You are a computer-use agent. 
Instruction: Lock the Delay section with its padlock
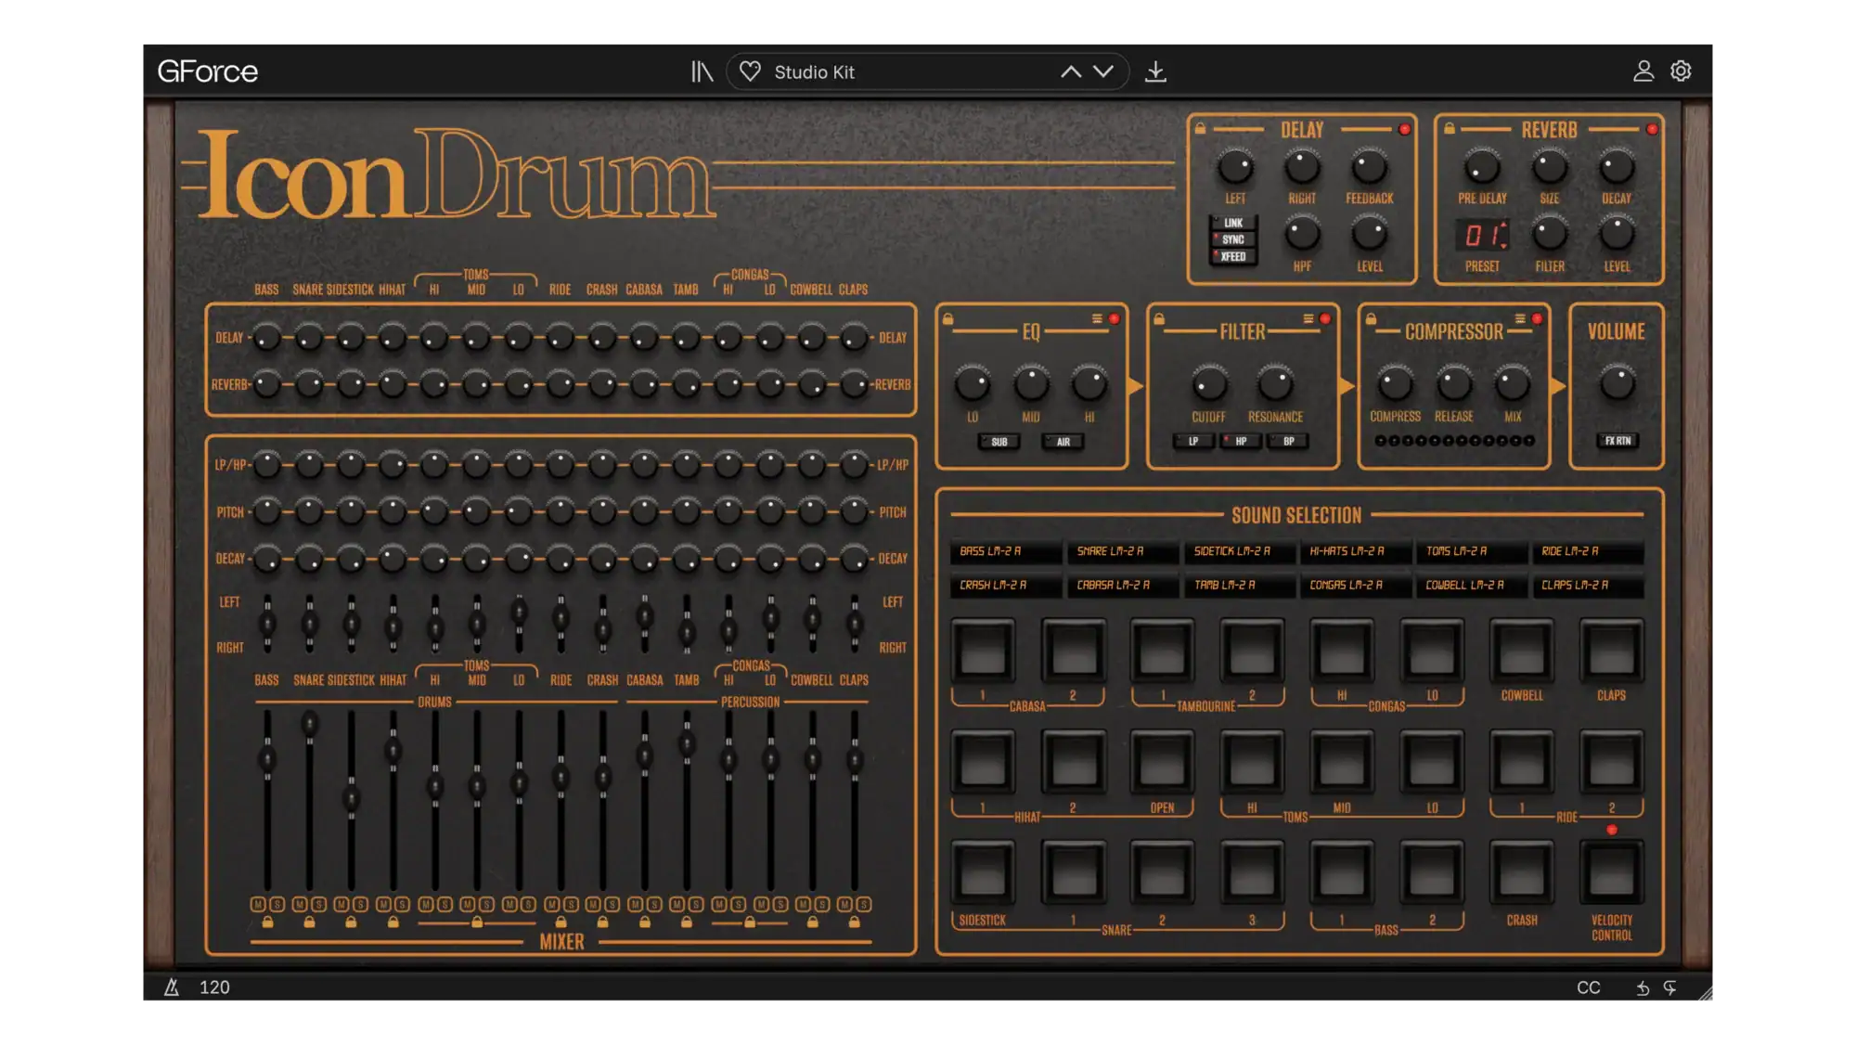point(1200,129)
